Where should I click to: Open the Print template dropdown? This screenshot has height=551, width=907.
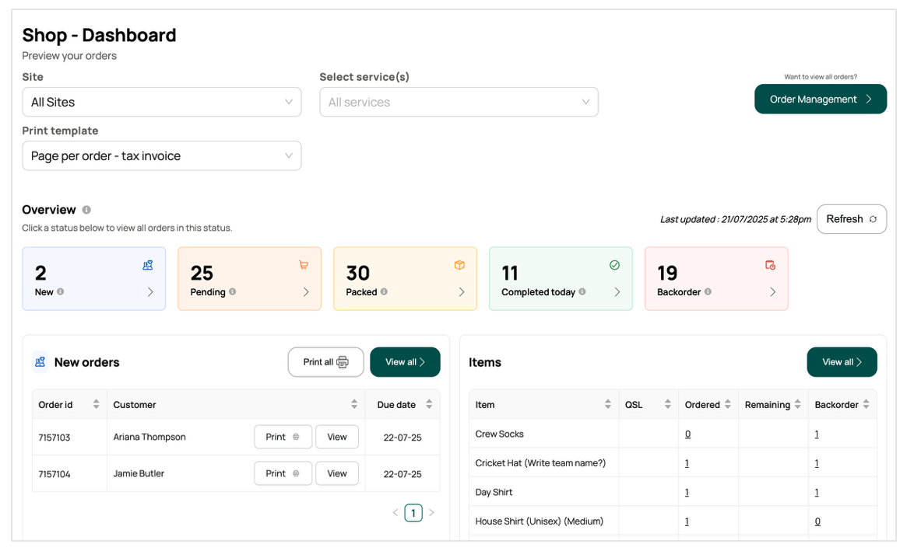162,155
